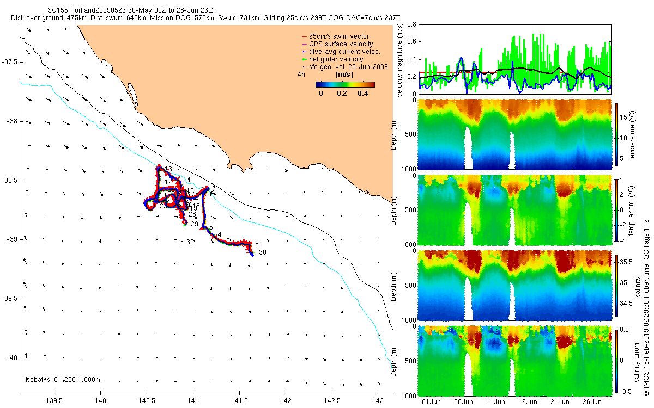The height and width of the screenshot is (408, 654).
Task: Click the salinity anom. color scale bar
Action: (x=616, y=360)
